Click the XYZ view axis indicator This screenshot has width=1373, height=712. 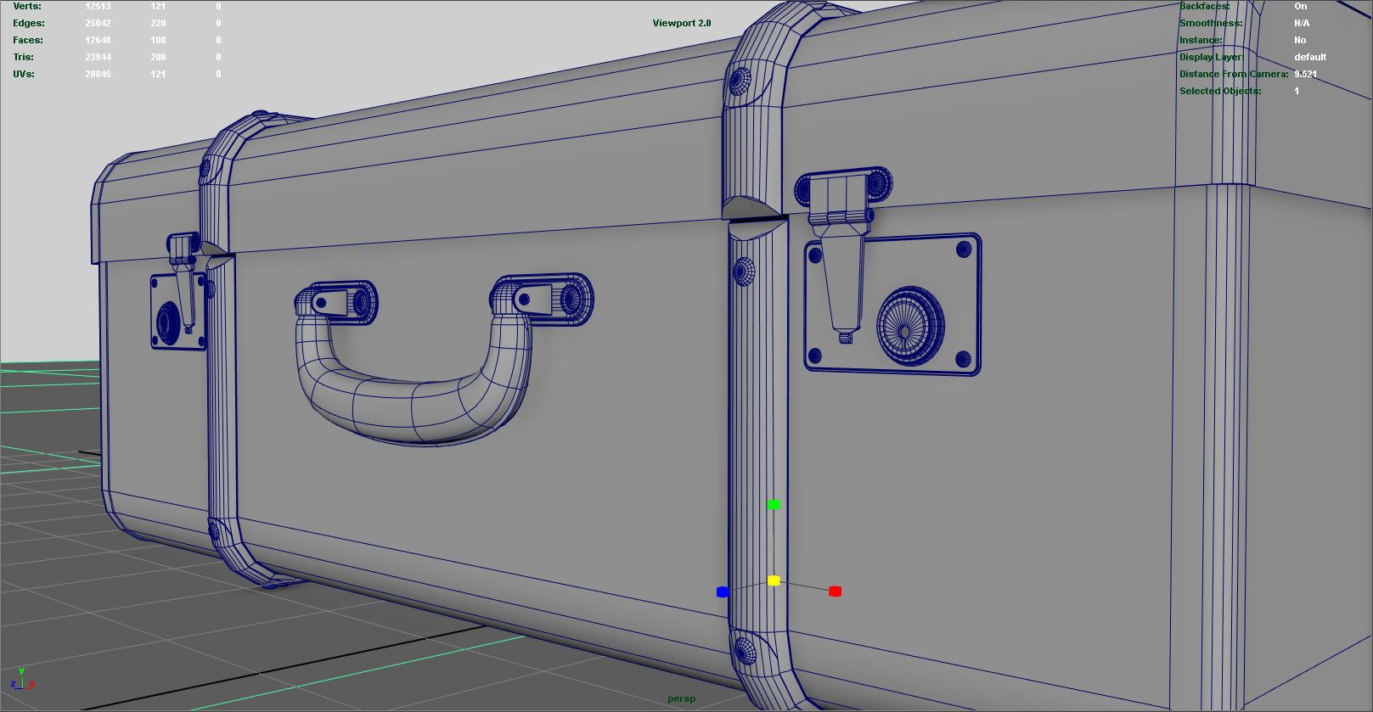[x=21, y=679]
